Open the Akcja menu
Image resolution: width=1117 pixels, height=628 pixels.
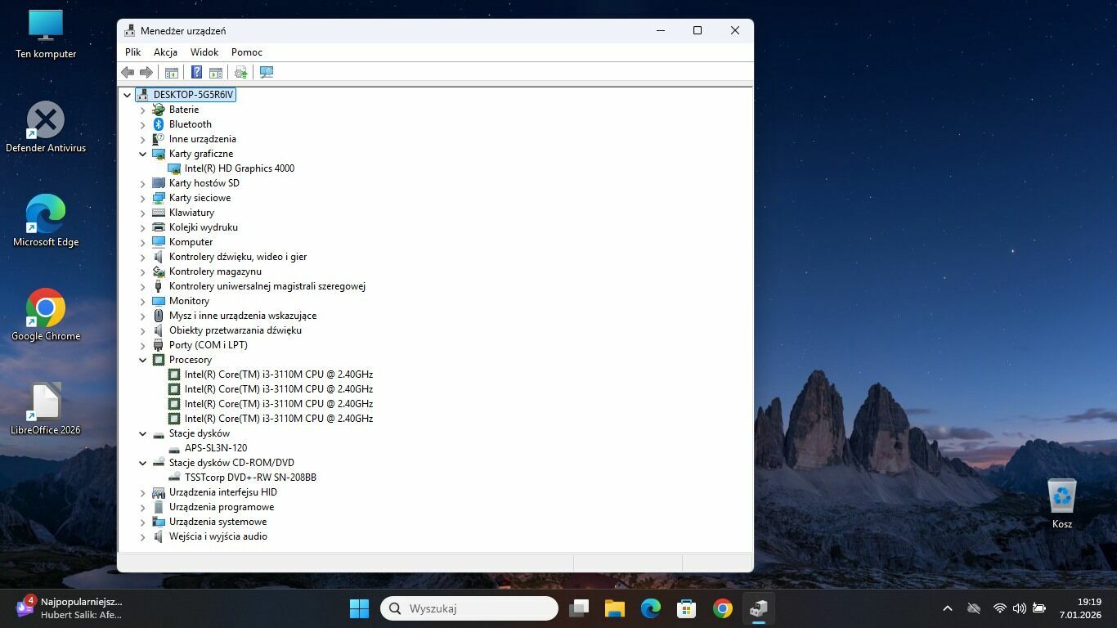click(165, 52)
